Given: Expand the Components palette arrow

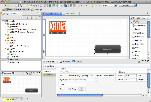Looking at the screenshot, I should 148,18.
